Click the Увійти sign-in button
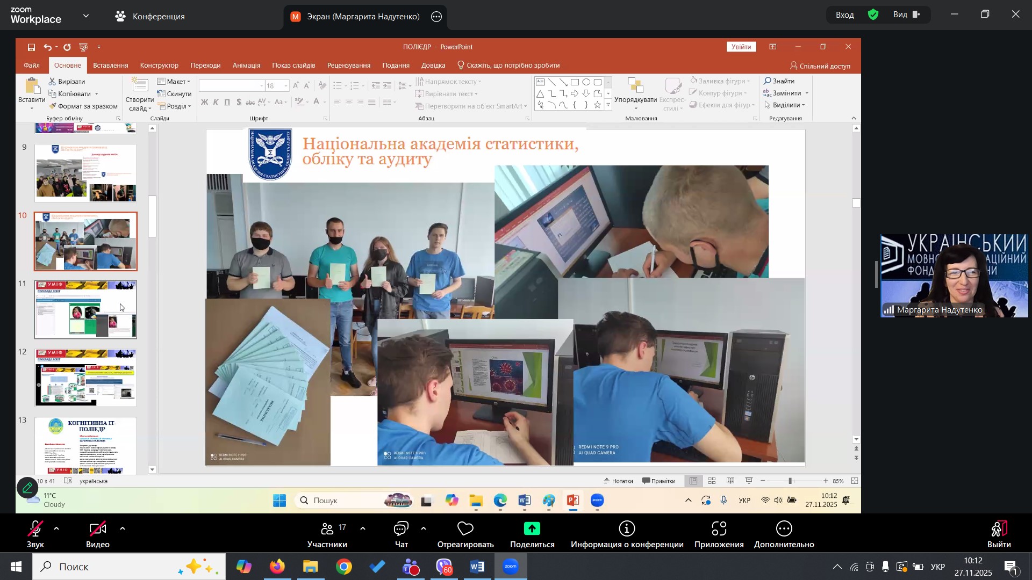 (741, 47)
